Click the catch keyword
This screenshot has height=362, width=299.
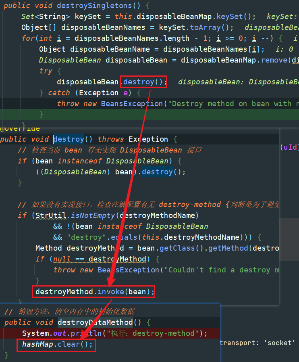click(59, 93)
